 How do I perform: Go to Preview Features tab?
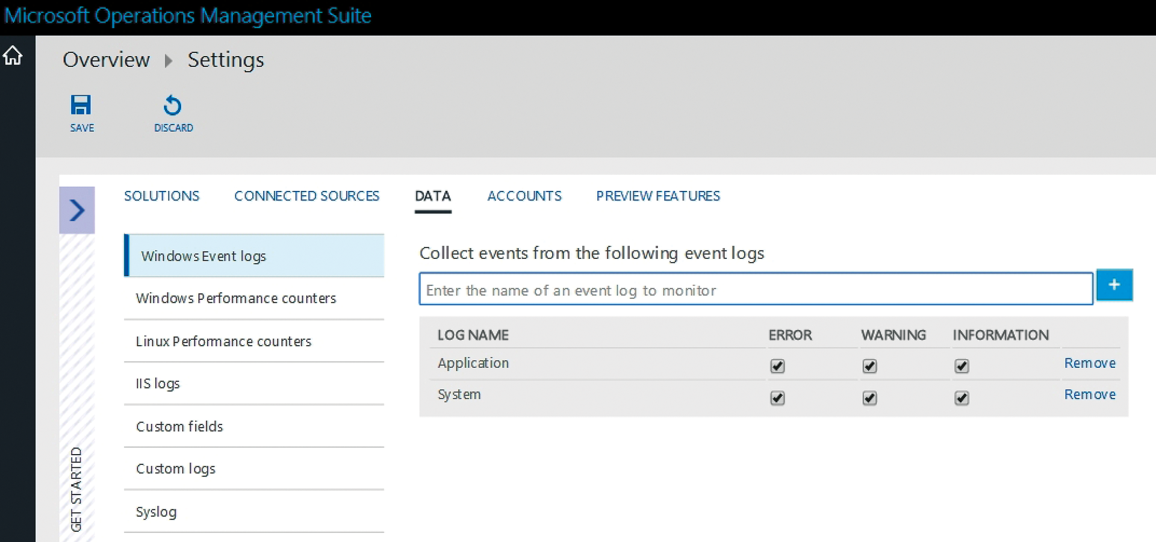click(658, 196)
